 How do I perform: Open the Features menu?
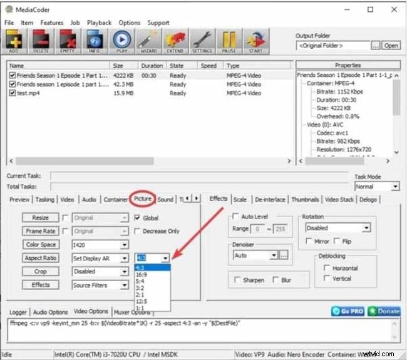(x=51, y=23)
